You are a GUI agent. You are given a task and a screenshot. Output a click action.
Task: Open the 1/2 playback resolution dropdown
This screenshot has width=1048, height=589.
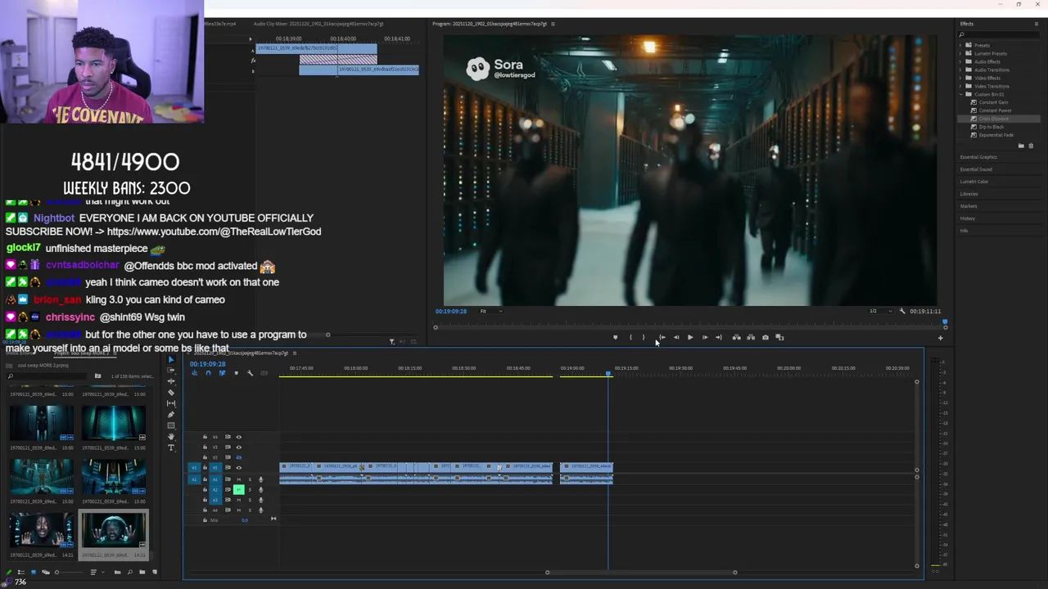(x=879, y=311)
